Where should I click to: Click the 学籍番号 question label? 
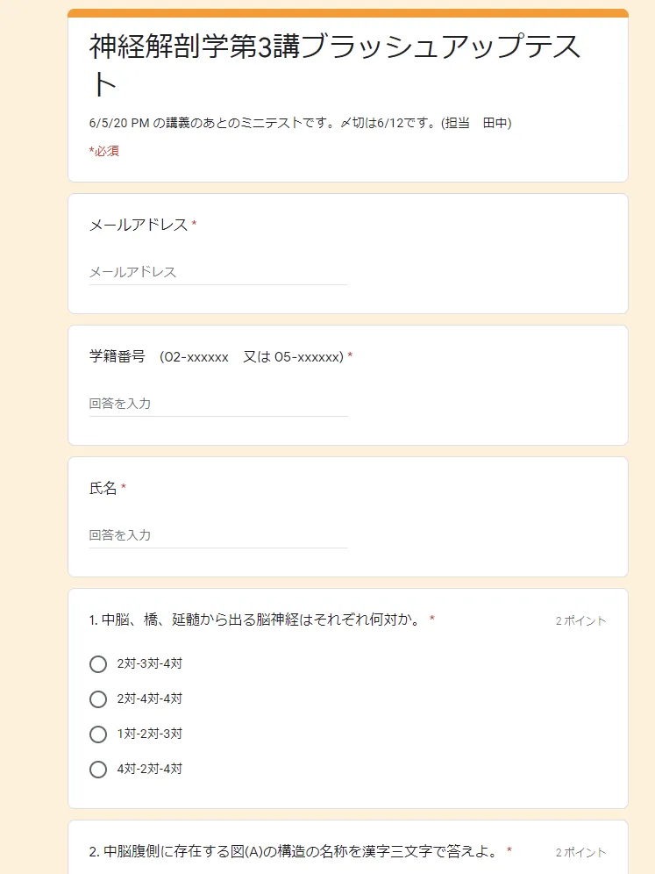point(216,357)
